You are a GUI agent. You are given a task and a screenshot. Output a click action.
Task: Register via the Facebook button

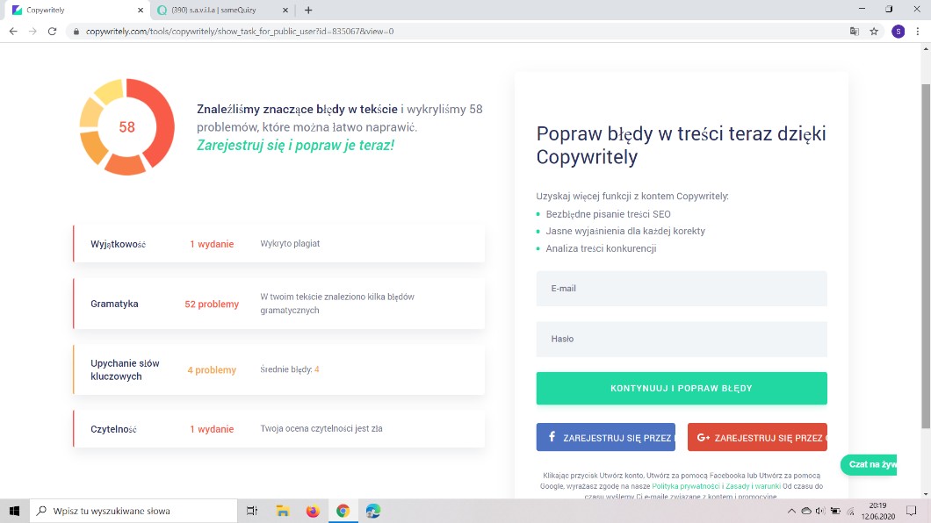(606, 437)
